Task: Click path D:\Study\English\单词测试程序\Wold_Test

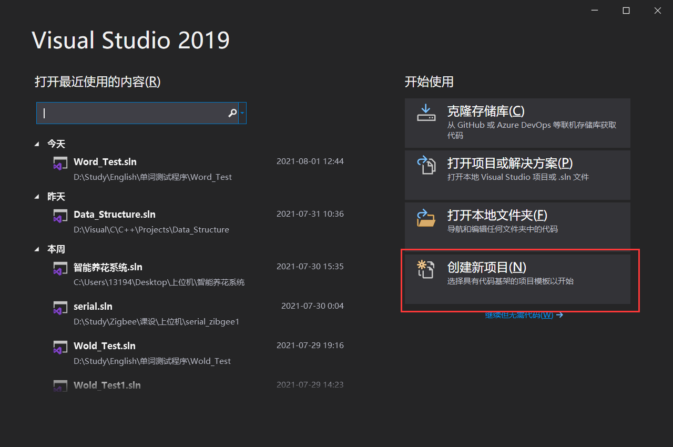Action: [x=152, y=361]
